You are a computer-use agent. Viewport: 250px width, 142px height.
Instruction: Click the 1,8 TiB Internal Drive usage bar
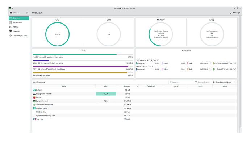[x=83, y=54]
